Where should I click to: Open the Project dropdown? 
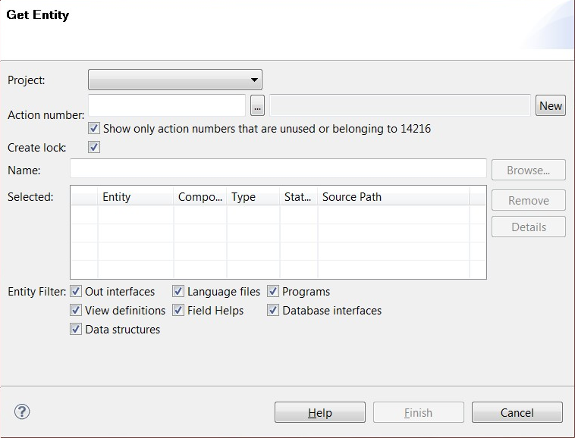[x=175, y=80]
